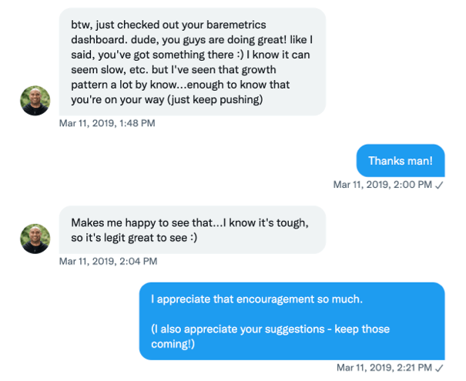Click the sender's avatar beside the baremetrics message
This screenshot has width=466, height=381.
click(35, 100)
